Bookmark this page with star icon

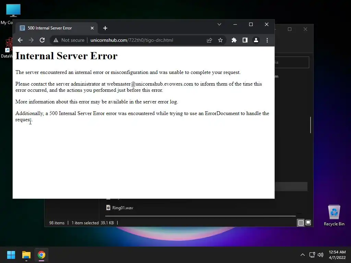pos(220,40)
